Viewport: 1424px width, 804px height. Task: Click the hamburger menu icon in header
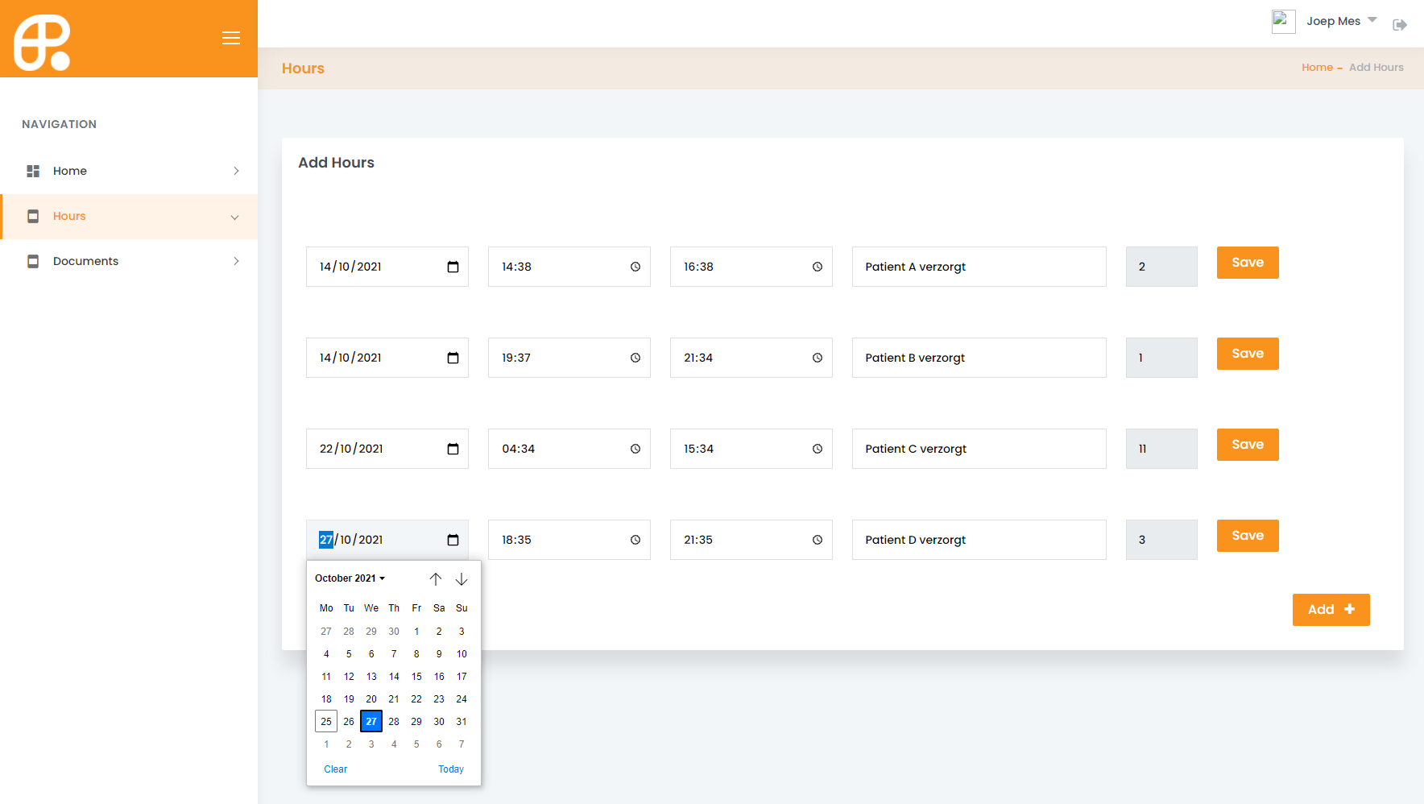tap(231, 38)
